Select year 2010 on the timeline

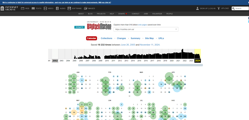point(107,61)
